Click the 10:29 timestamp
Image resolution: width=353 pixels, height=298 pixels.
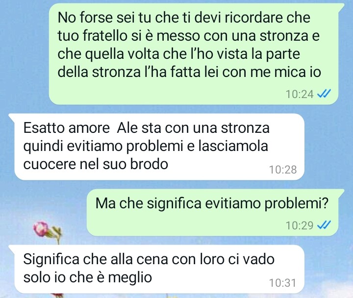point(300,225)
